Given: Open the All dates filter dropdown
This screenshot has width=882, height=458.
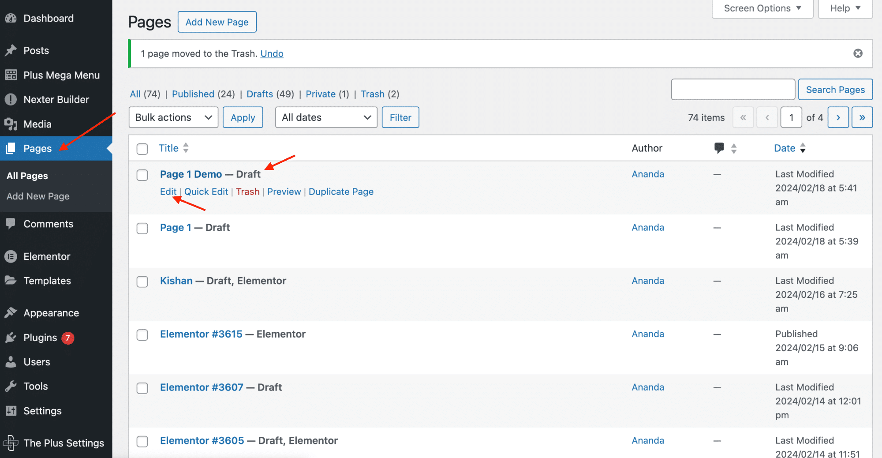Looking at the screenshot, I should 326,117.
